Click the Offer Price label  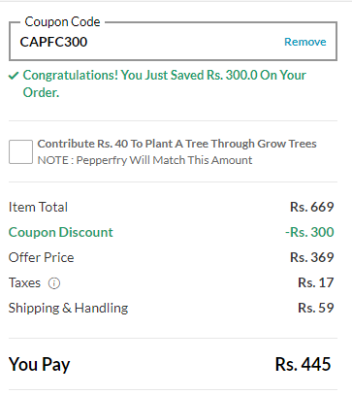42,257
